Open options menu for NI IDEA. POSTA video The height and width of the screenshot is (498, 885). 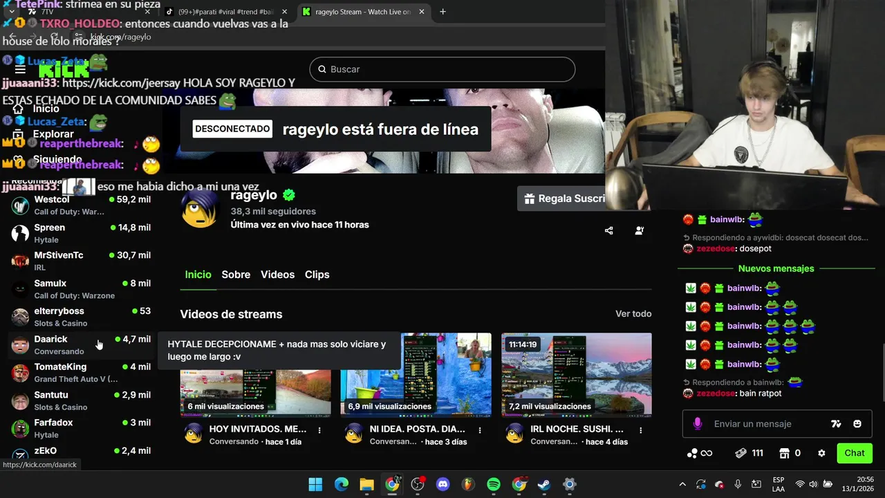pyautogui.click(x=480, y=430)
